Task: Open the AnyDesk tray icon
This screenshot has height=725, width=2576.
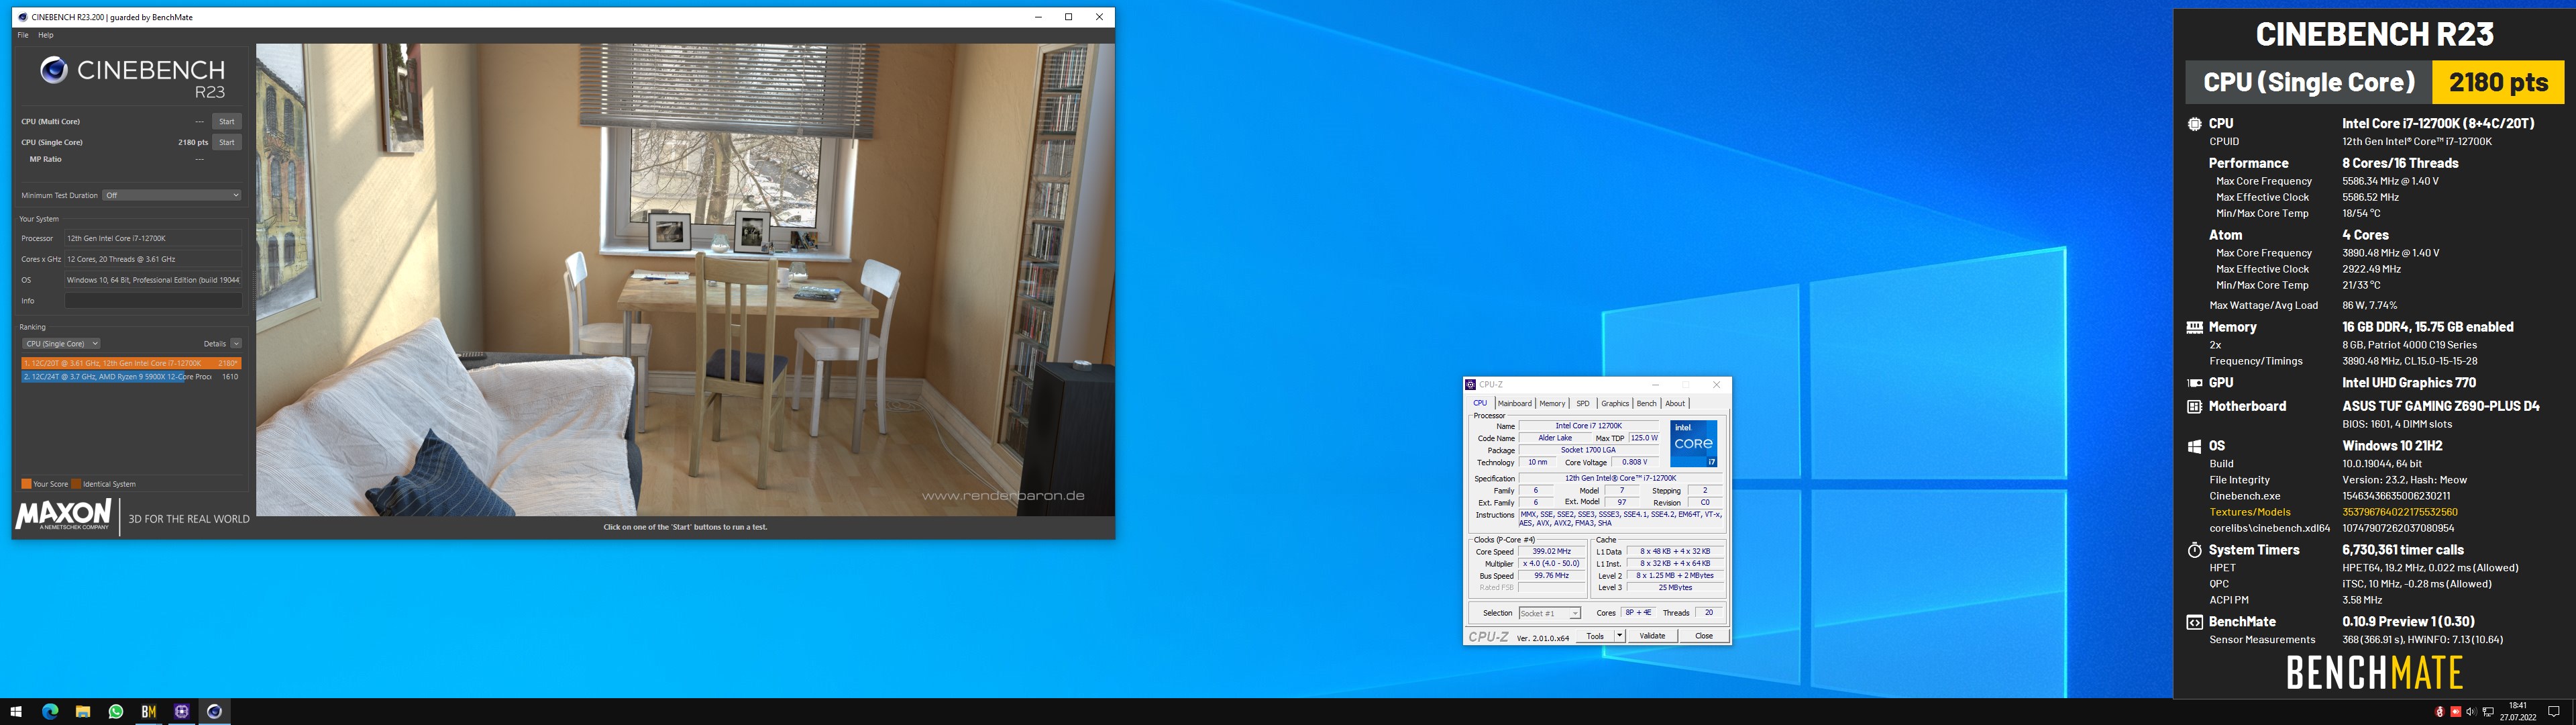Action: [2455, 712]
